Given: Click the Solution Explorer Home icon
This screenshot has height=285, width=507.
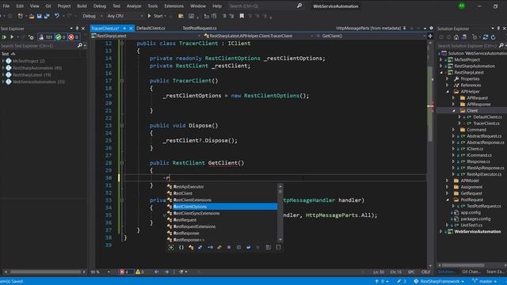Looking at the screenshot, I should [456, 37].
